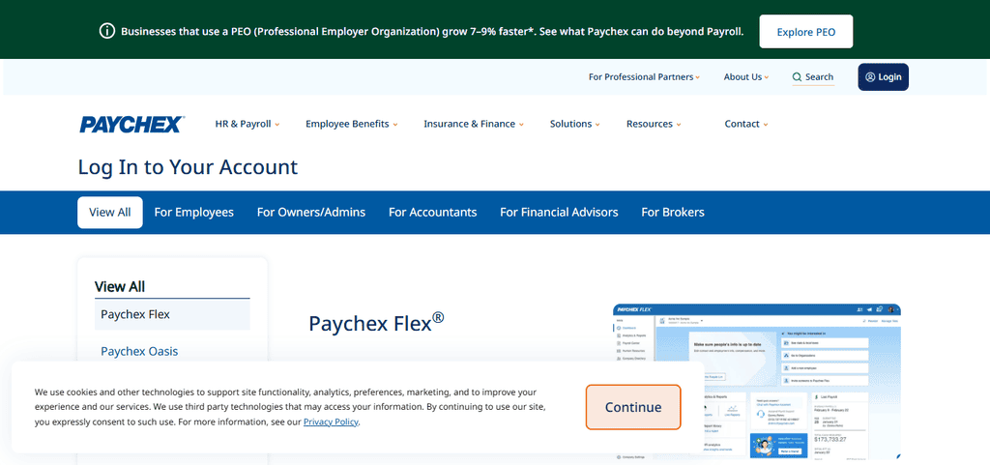The width and height of the screenshot is (990, 465).
Task: Click the user icon in Login button
Action: pyautogui.click(x=870, y=77)
